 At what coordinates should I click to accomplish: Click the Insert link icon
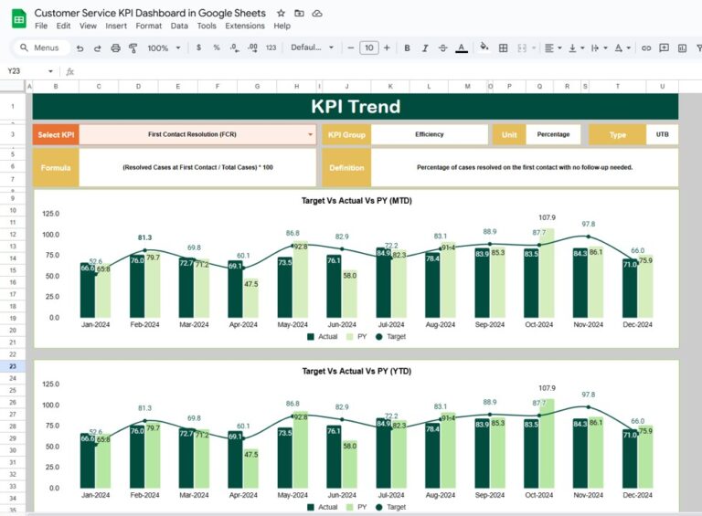click(x=646, y=47)
